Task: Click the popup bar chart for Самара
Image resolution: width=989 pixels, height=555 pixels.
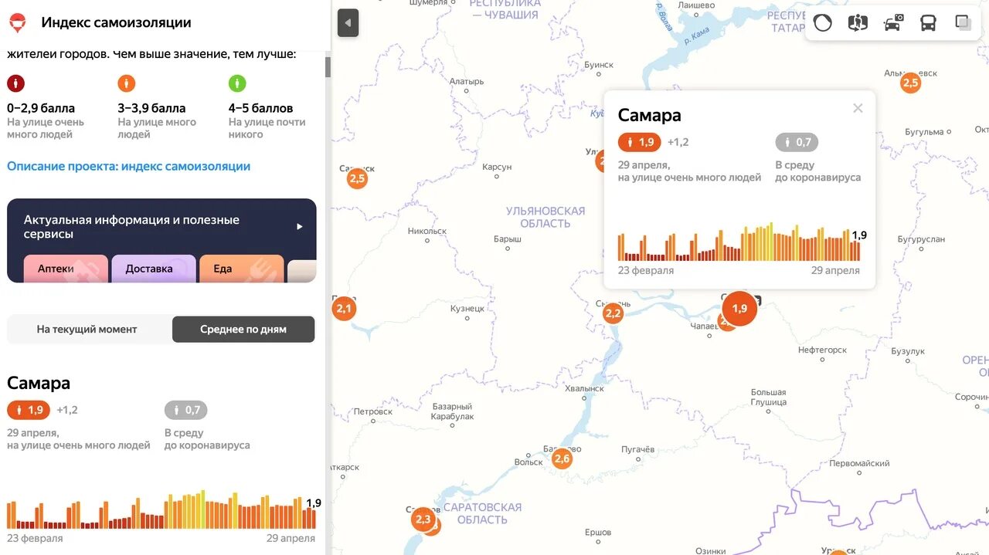Action: [739, 242]
